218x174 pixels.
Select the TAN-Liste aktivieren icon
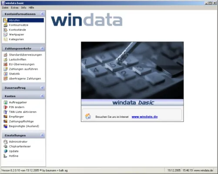(5, 112)
